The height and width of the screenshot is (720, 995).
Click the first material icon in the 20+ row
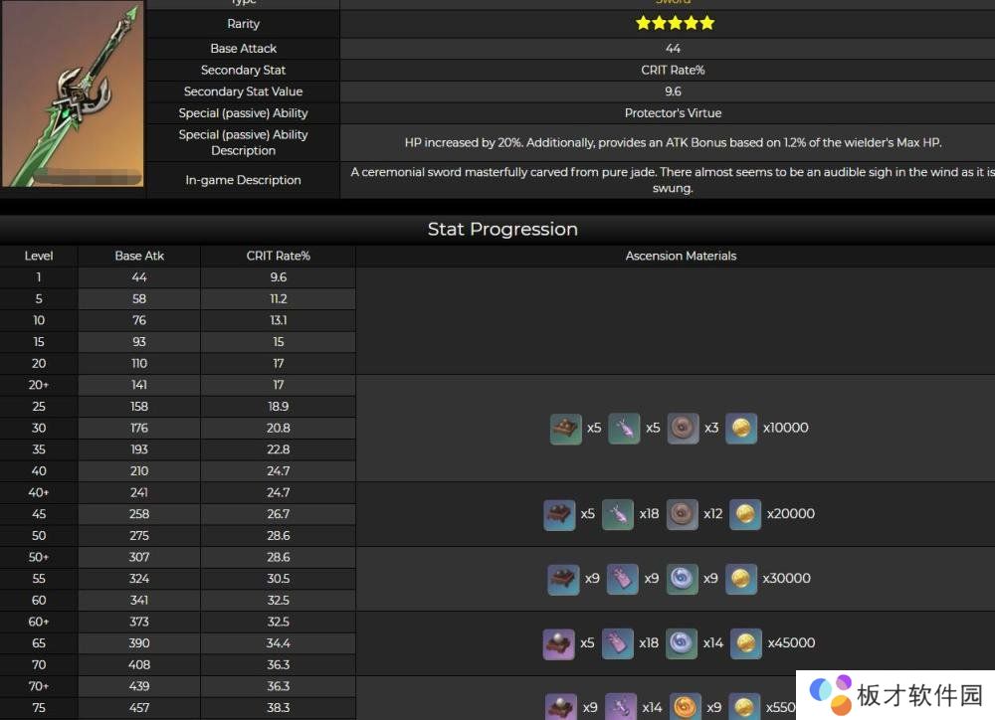[566, 429]
